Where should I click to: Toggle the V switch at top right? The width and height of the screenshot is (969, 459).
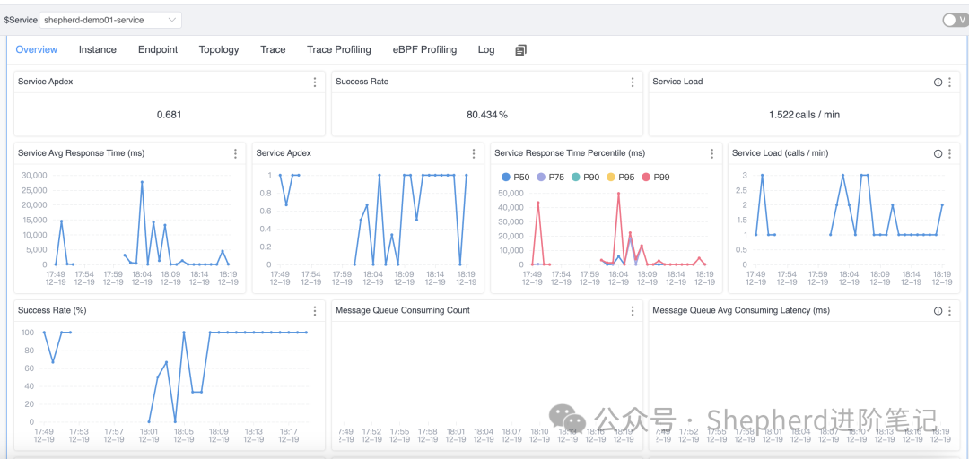pyautogui.click(x=954, y=20)
